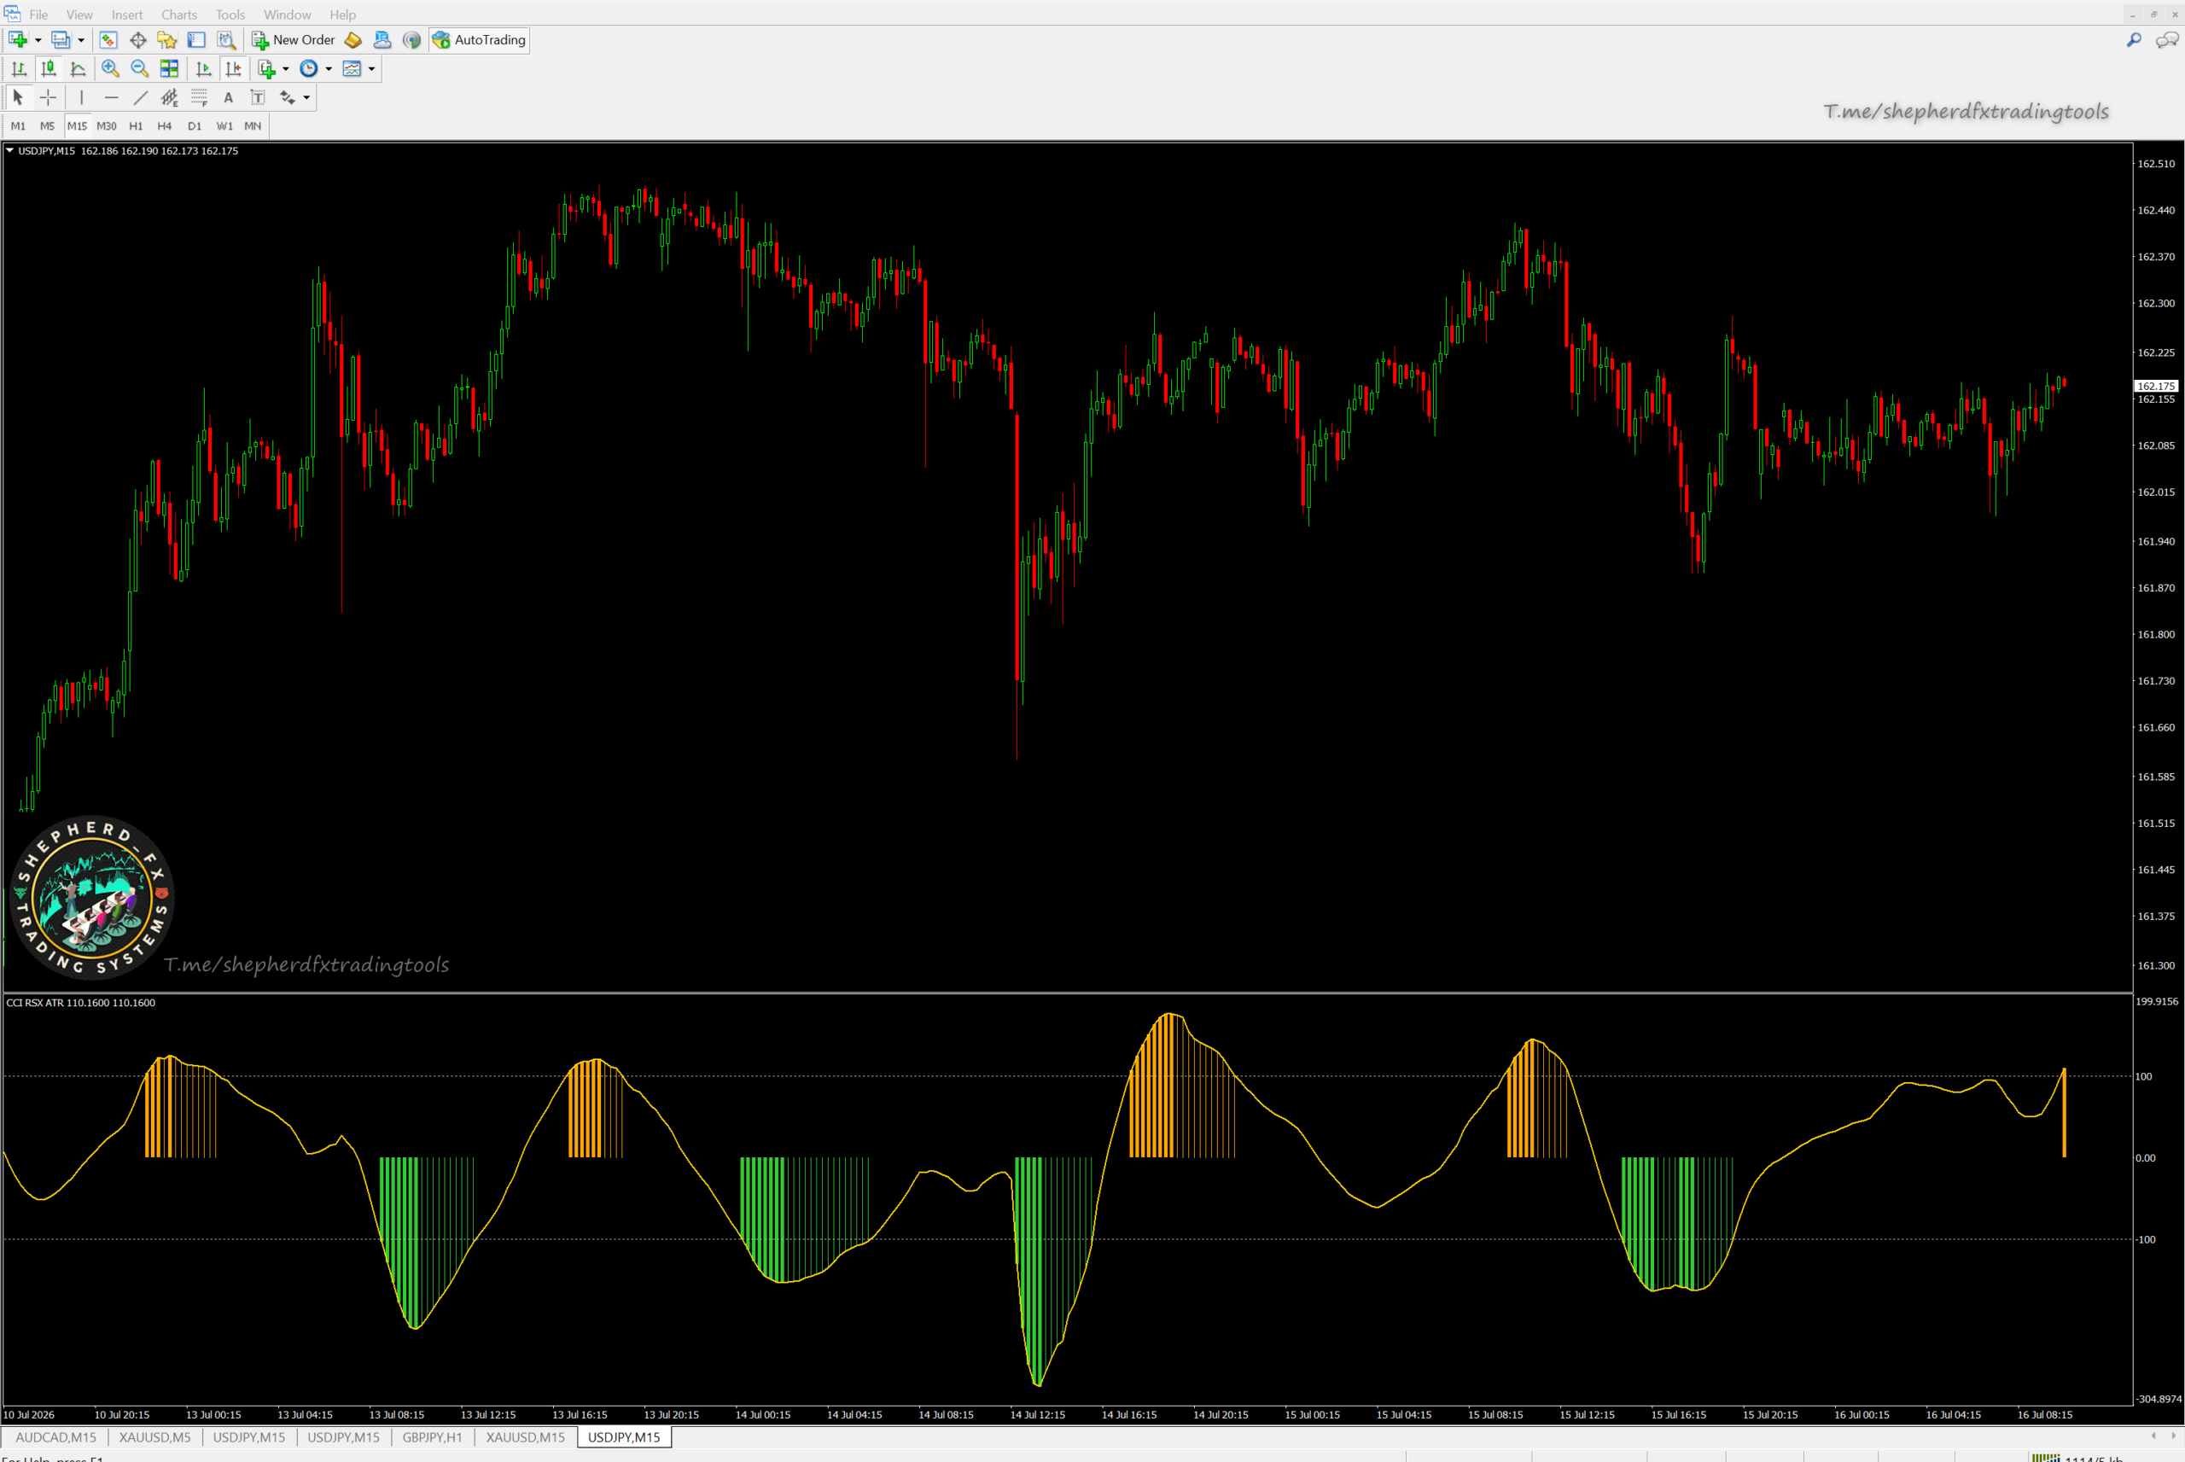Show the Market Watch window

pos(108,40)
